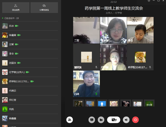Click the 添加成员 add member button
166x127 pixels.
click(x=16, y=7)
